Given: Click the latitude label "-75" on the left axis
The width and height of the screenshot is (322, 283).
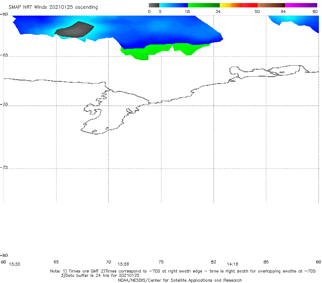Looking at the screenshot, I should (4, 168).
